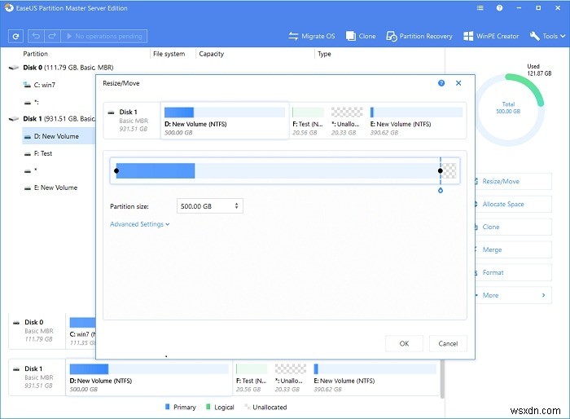Select Unallocated block in the bottom disk map
The height and width of the screenshot is (419, 570).
tap(291, 378)
